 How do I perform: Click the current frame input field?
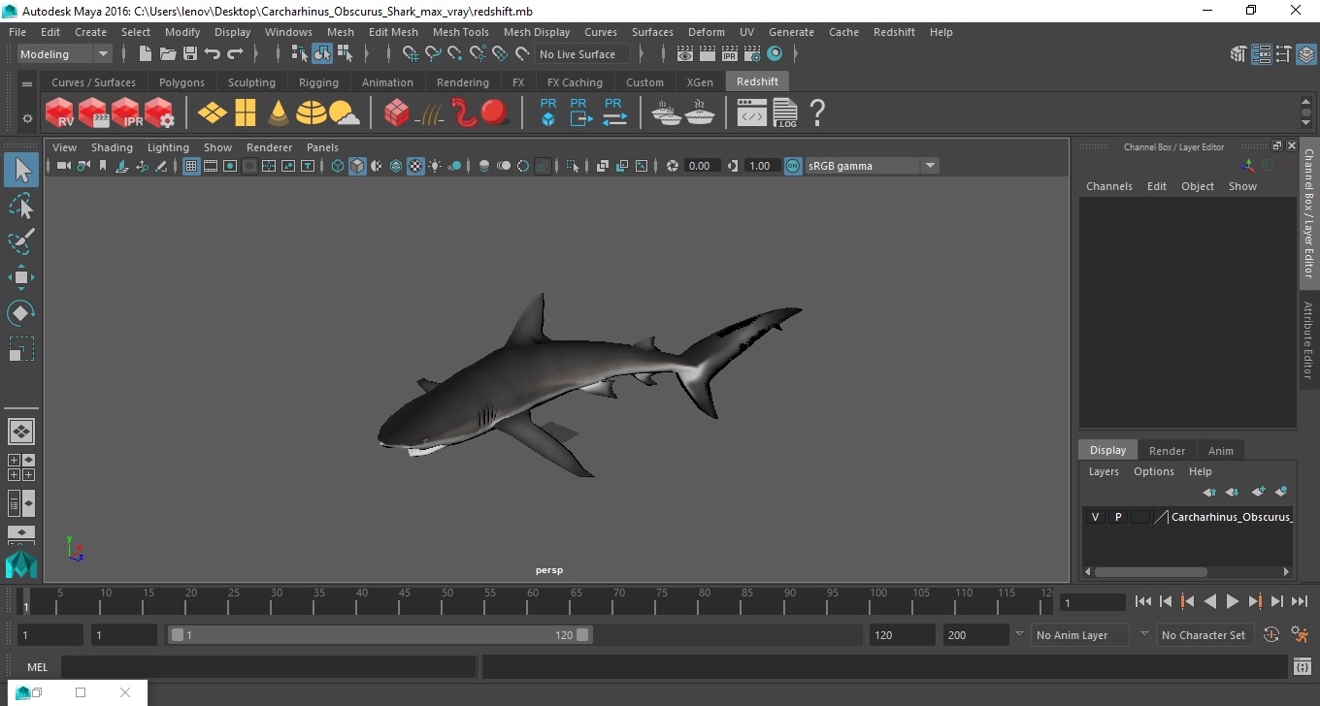click(1093, 602)
